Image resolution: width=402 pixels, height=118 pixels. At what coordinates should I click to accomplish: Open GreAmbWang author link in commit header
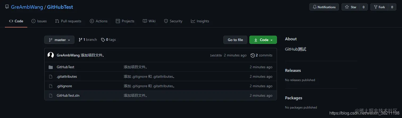pos(68,55)
